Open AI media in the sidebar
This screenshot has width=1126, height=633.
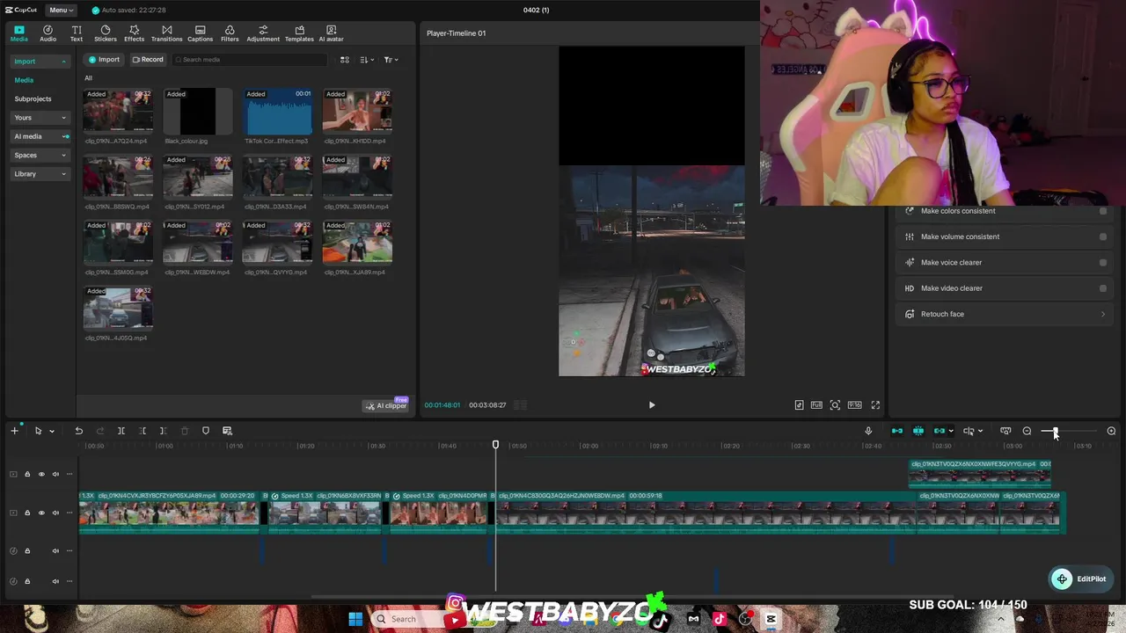pyautogui.click(x=40, y=136)
